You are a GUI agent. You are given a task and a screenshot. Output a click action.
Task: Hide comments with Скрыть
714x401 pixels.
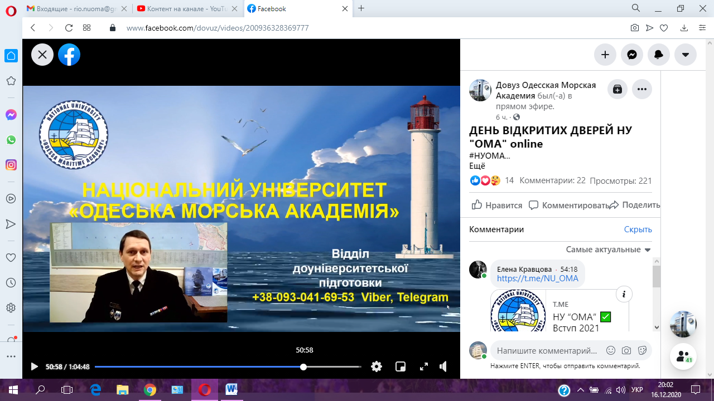coord(638,229)
